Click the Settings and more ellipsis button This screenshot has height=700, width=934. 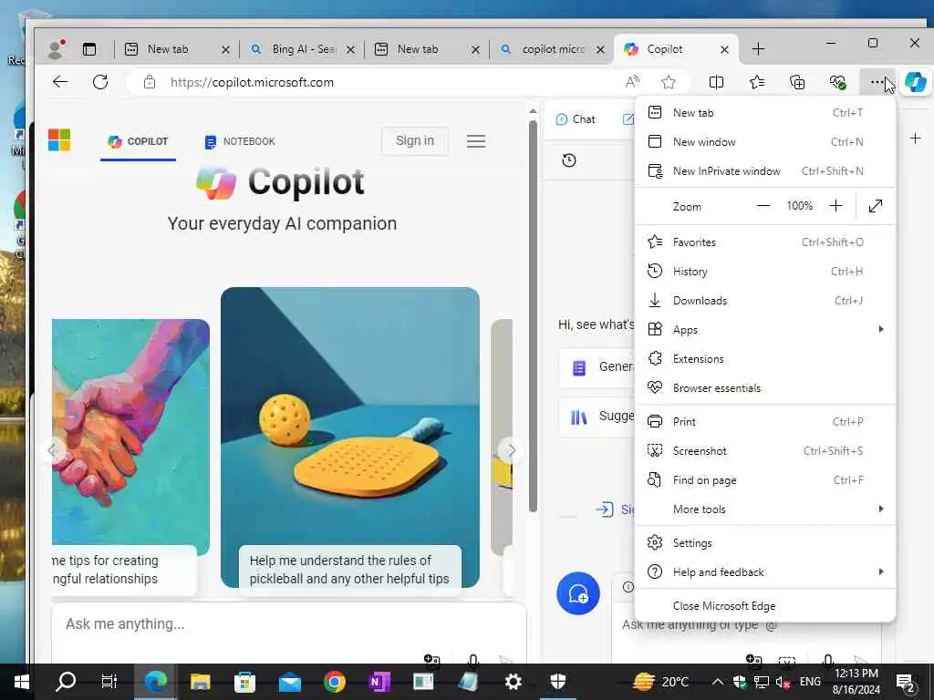(x=877, y=82)
